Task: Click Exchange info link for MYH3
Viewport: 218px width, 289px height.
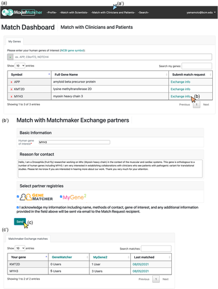Action: click(181, 97)
